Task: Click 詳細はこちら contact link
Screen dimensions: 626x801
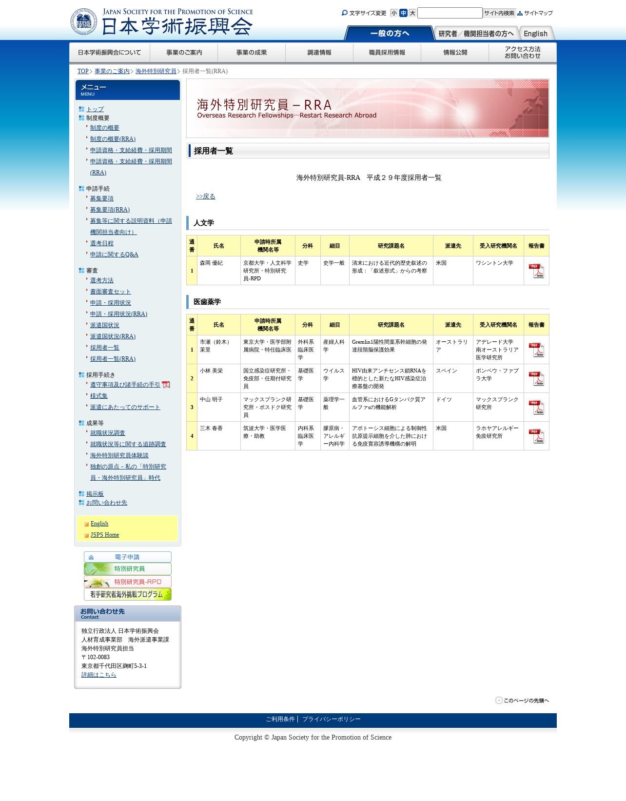Action: 99,675
